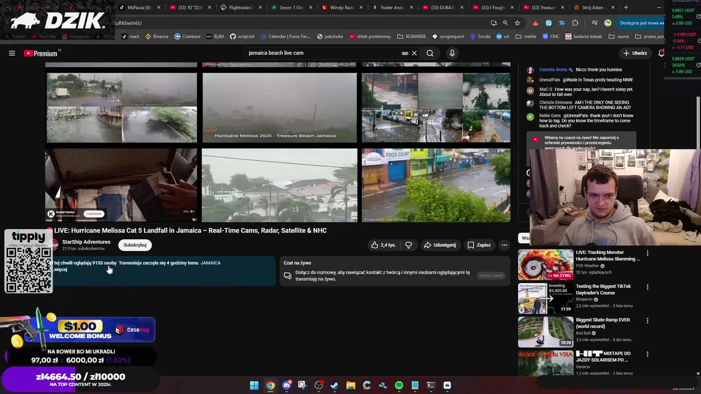The height and width of the screenshot is (394, 701).
Task: Clear the search query with the X icon
Action: click(x=415, y=53)
